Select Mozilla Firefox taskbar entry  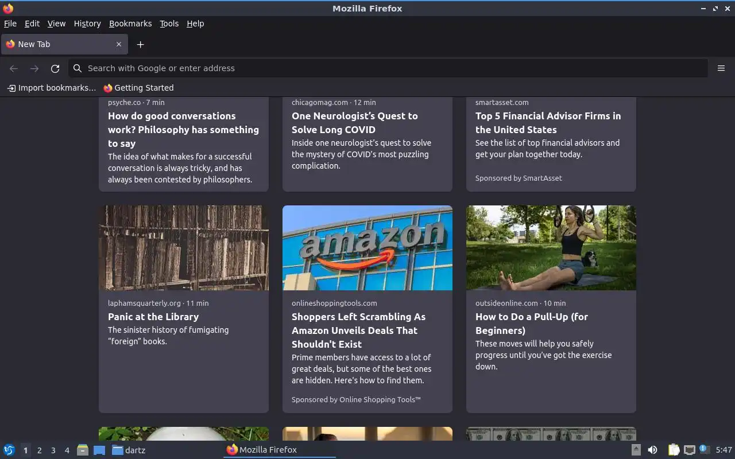point(280,450)
